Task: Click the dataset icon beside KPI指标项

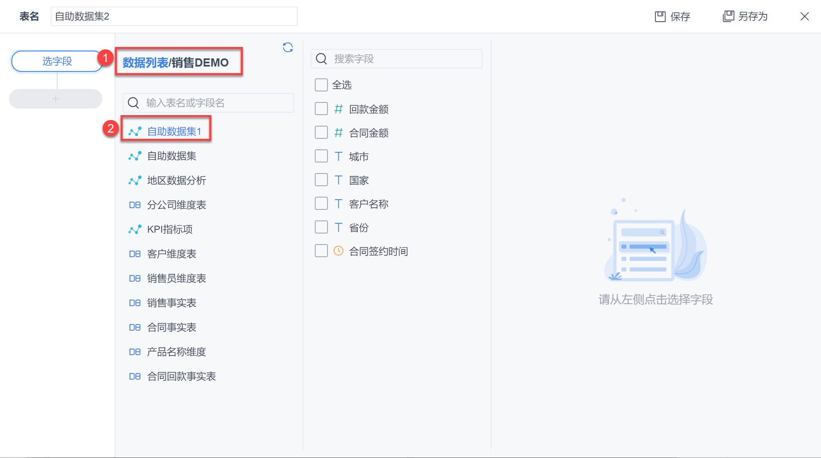Action: coord(135,229)
